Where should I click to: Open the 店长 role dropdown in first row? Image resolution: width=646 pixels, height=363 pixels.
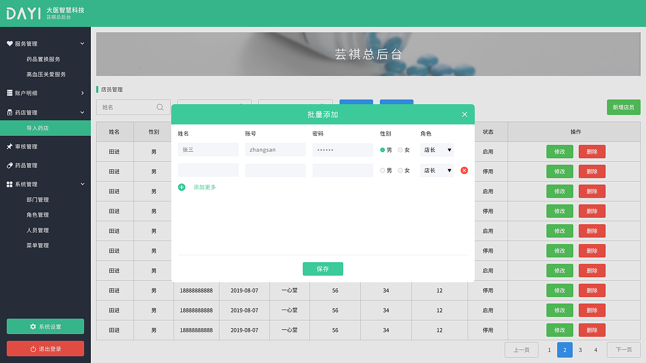coord(437,150)
